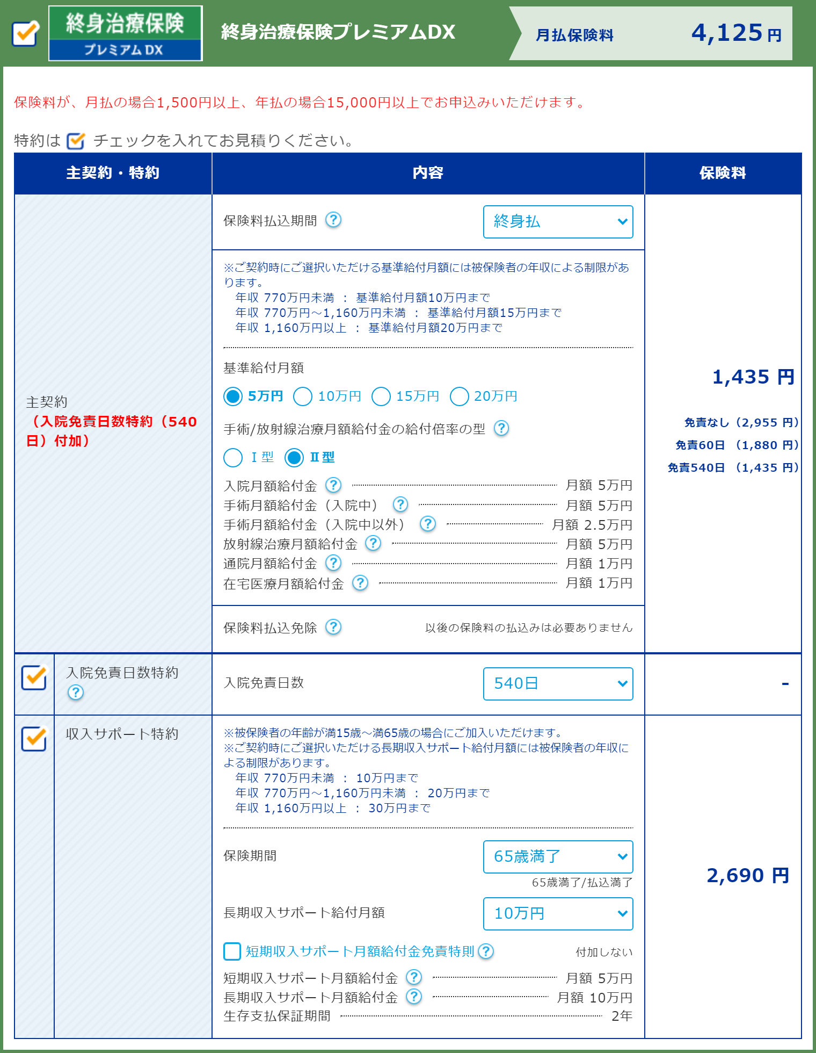Viewport: 816px width, 1053px height.
Task: Open the 540日 deductible days dropdown
Action: click(x=558, y=684)
